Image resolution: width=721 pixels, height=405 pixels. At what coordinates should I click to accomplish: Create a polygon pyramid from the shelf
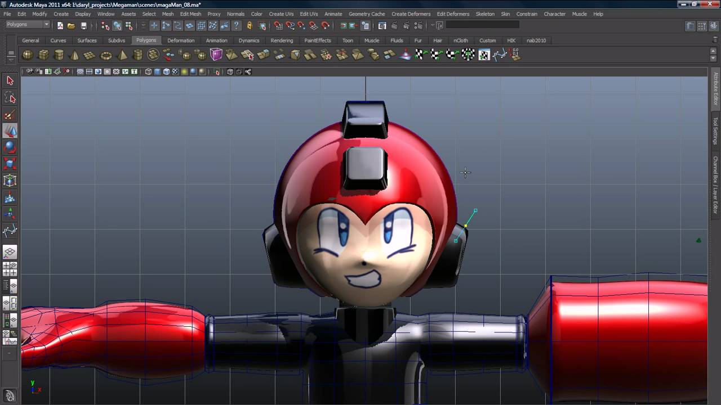[x=122, y=55]
